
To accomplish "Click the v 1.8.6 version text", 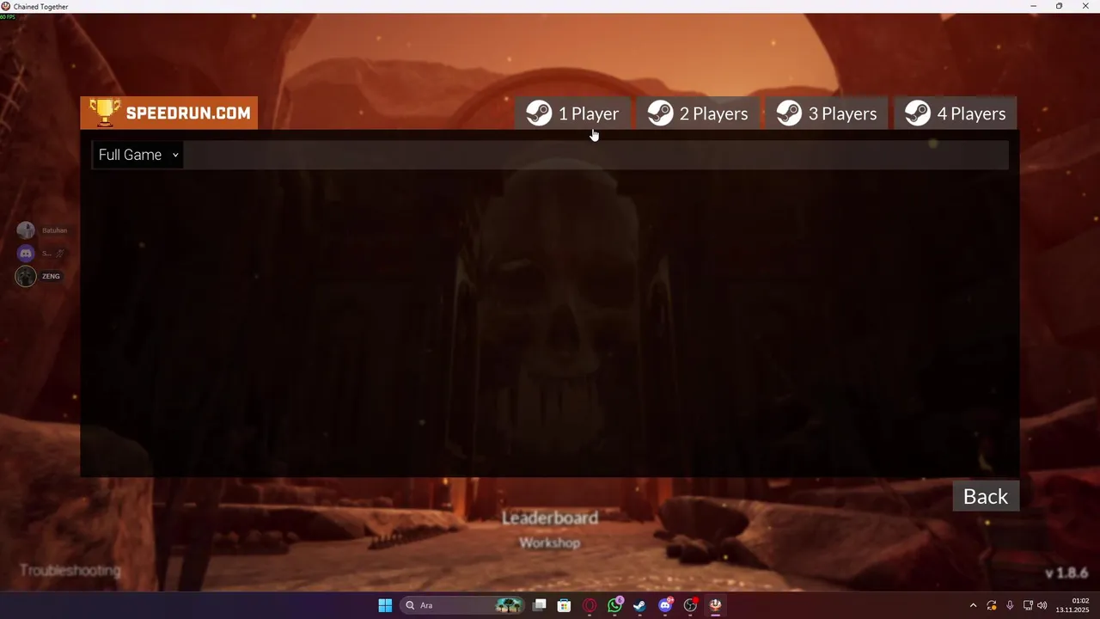I will point(1066,573).
